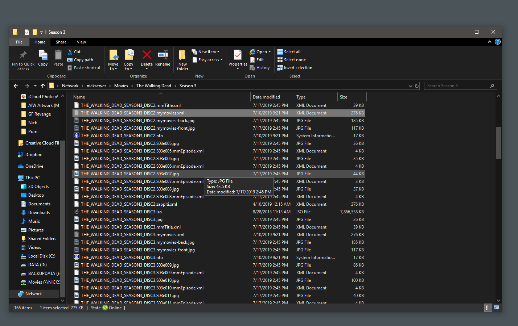This screenshot has width=518, height=326.
Task: Select THE_WALKING_DEAD_SEASON3_DISC3.S03e010.jpg file
Action: click(x=219, y=280)
